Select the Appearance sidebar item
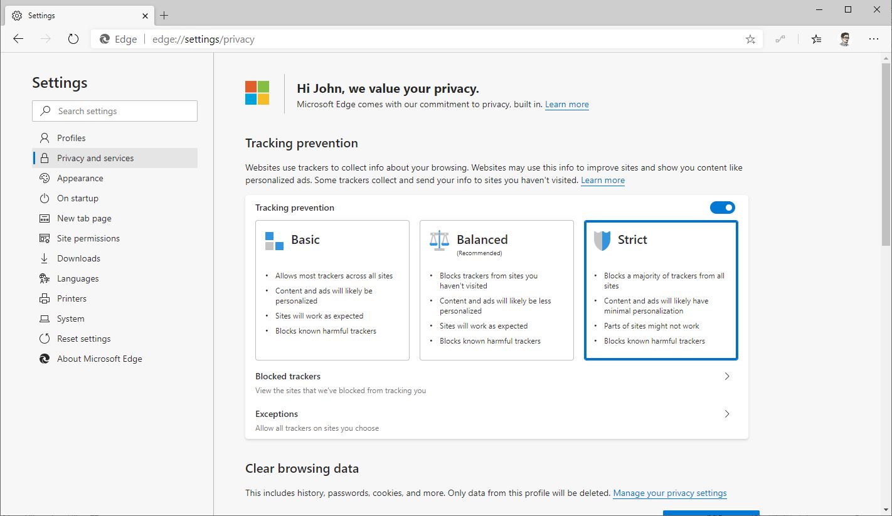 pos(80,178)
